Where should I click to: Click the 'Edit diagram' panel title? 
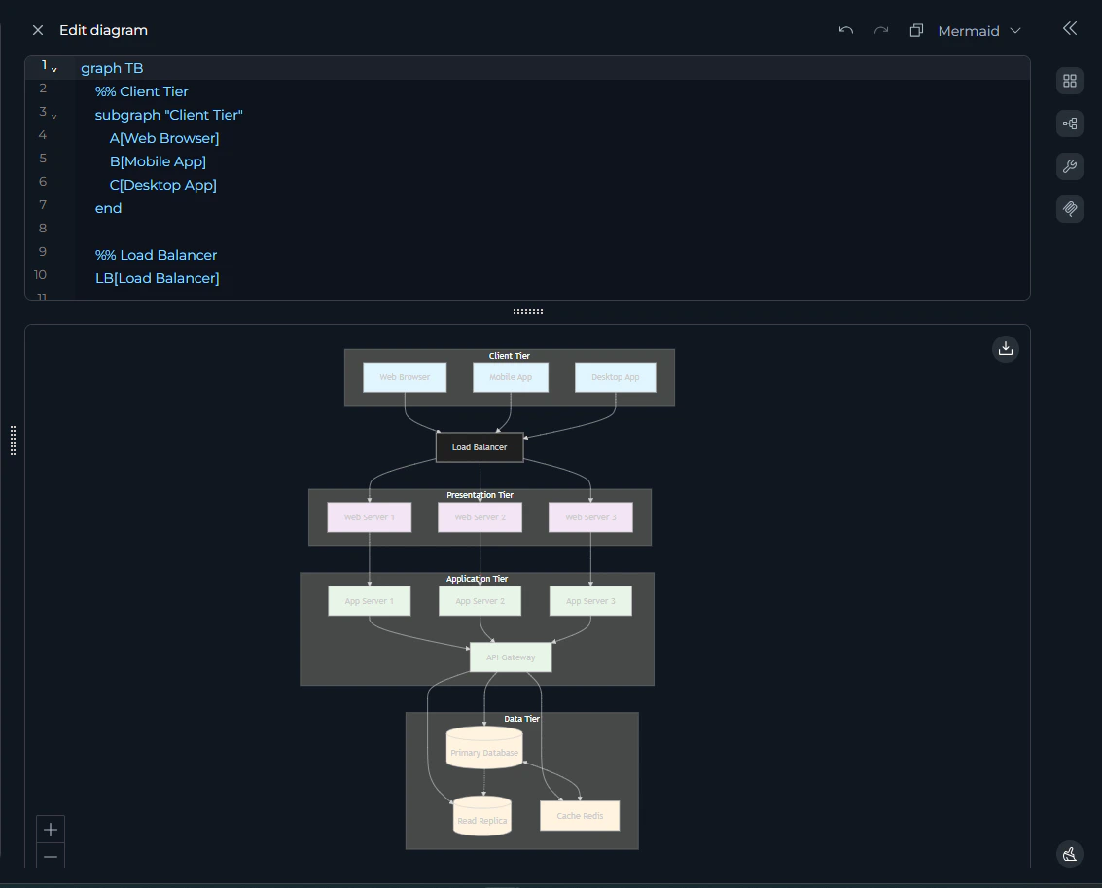point(103,30)
